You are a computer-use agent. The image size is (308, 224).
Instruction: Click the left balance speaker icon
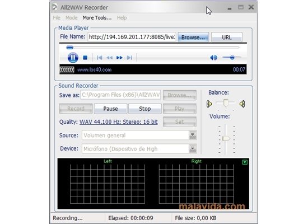pyautogui.click(x=209, y=104)
